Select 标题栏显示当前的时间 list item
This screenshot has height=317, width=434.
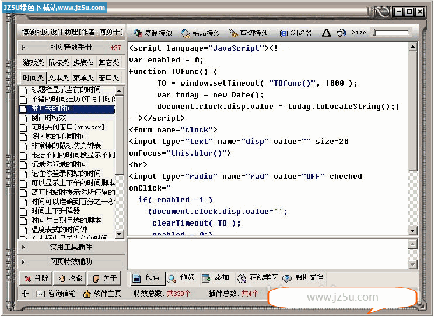tap(66, 90)
